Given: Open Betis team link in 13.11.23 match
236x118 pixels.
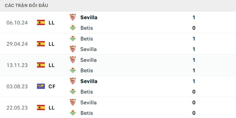Looking at the screenshot, I should pyautogui.click(x=86, y=71).
